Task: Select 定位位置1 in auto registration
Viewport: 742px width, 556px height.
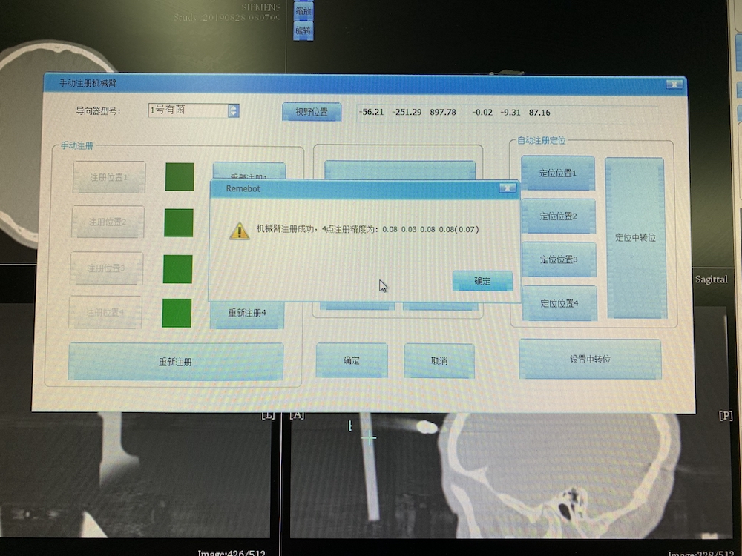Action: pos(557,173)
